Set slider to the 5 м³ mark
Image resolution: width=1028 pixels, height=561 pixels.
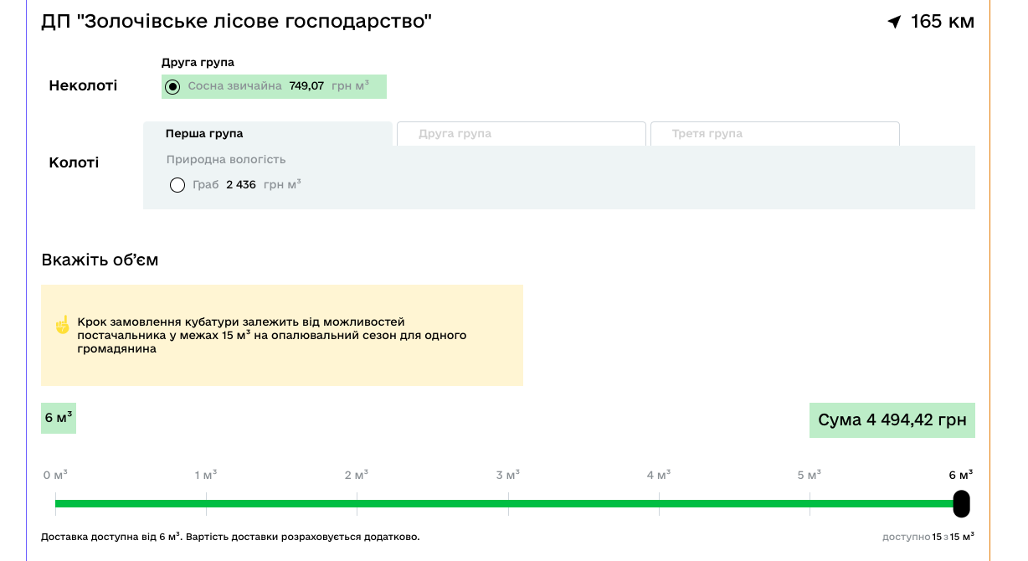(x=810, y=504)
